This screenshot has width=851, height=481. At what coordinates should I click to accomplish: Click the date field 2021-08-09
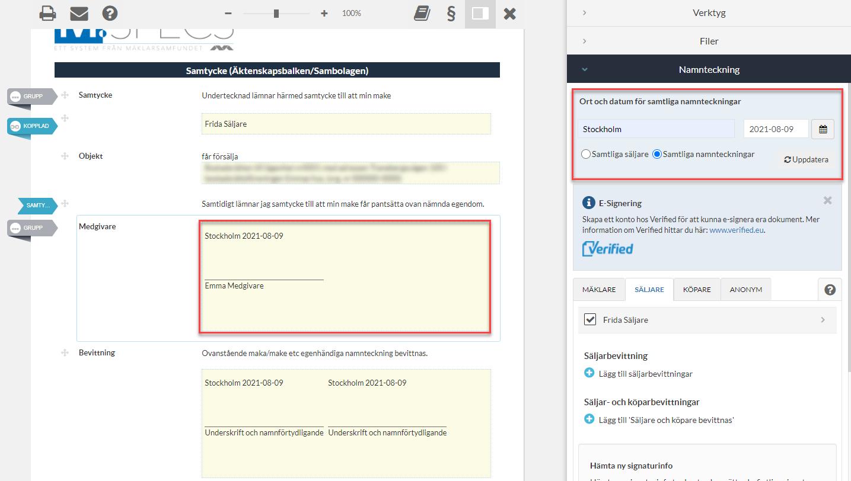(x=776, y=129)
